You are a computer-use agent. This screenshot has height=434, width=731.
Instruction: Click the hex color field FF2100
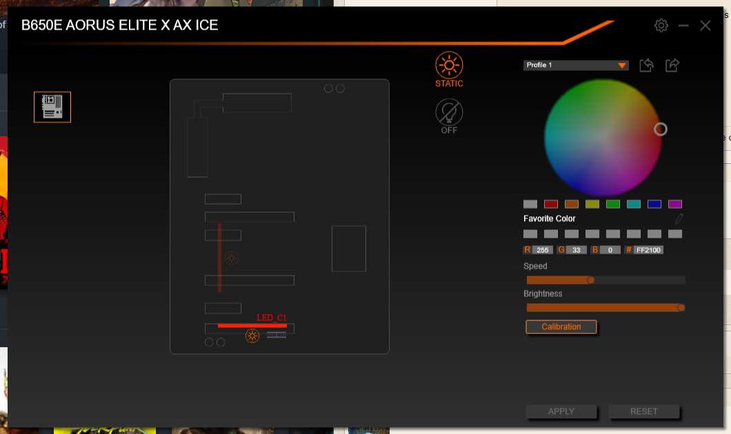[648, 250]
